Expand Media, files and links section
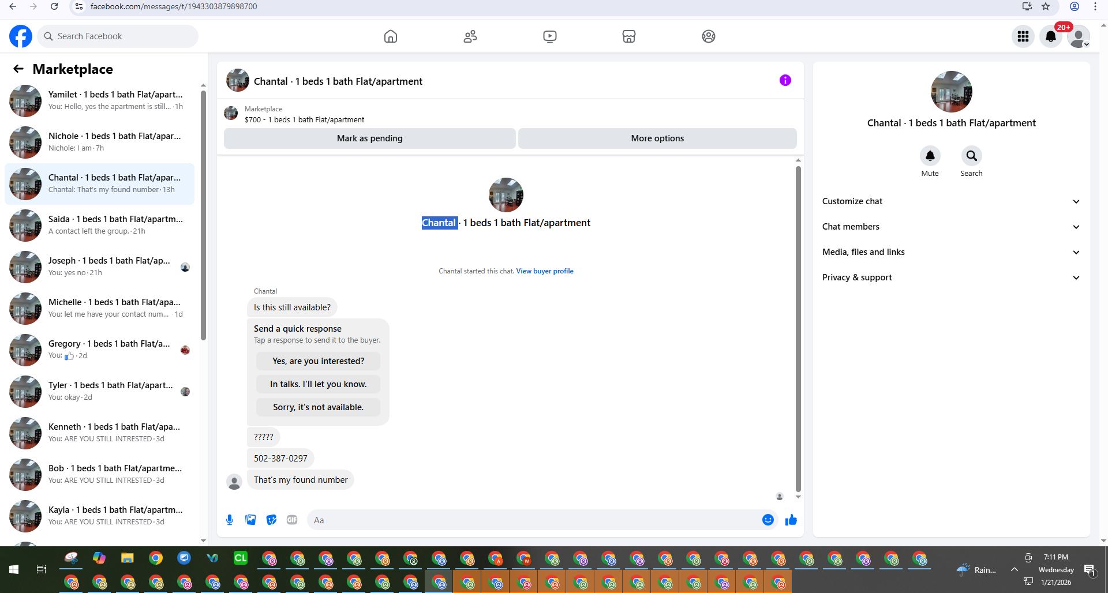Viewport: 1108px width, 593px height. (951, 252)
